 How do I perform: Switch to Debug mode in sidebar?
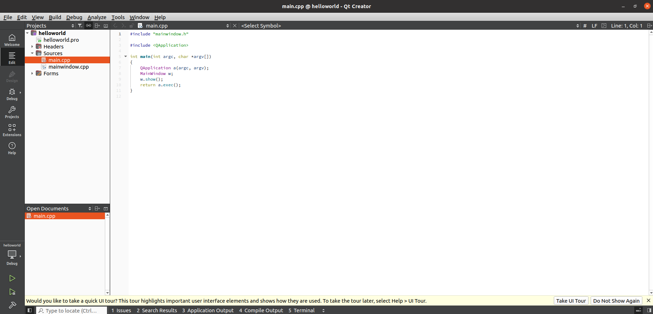(x=12, y=94)
